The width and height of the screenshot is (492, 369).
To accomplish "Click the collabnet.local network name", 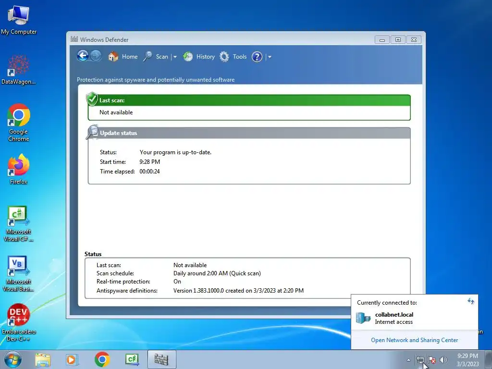I will tap(394, 314).
